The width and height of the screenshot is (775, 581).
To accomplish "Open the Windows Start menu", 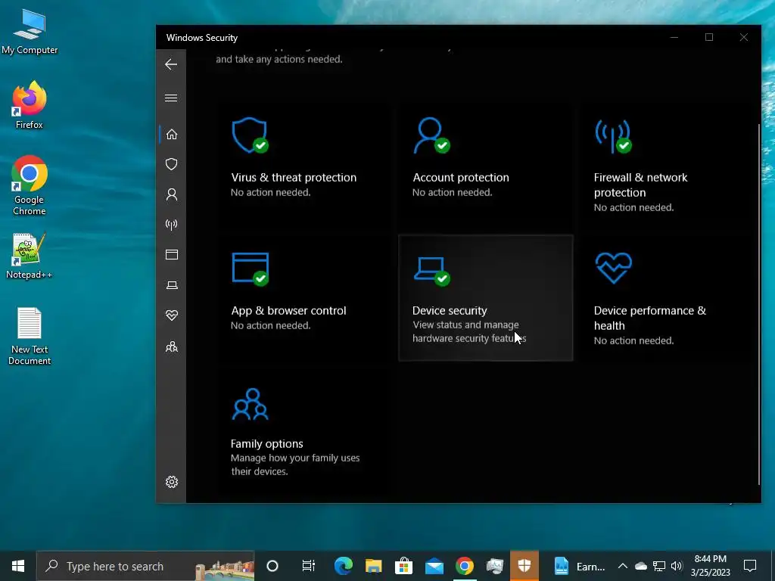I will (18, 566).
